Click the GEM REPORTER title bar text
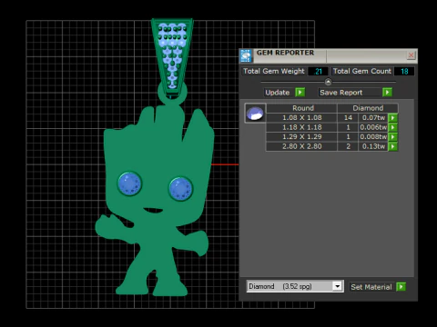The image size is (437, 327). click(x=285, y=53)
